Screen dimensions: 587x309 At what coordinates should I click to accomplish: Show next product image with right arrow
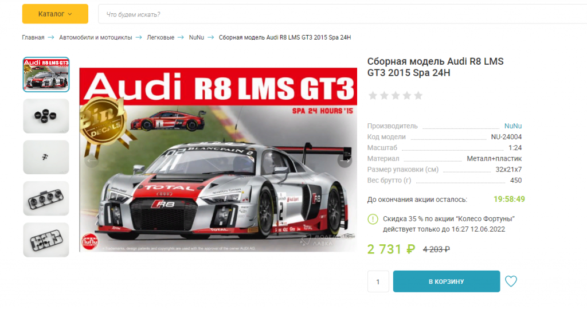(345, 161)
